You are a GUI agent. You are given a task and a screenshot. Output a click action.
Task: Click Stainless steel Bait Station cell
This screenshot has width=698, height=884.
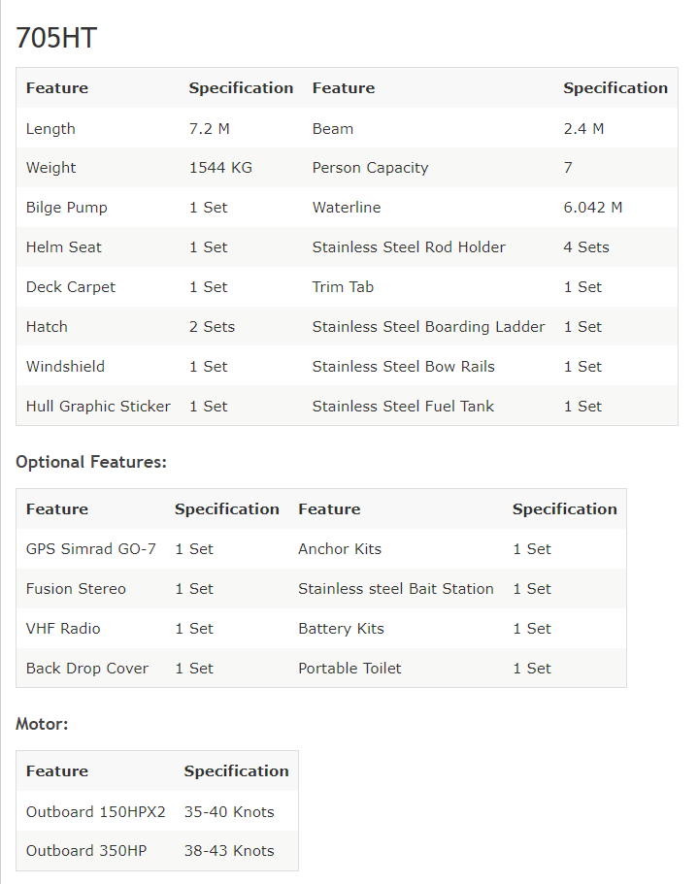tap(396, 589)
